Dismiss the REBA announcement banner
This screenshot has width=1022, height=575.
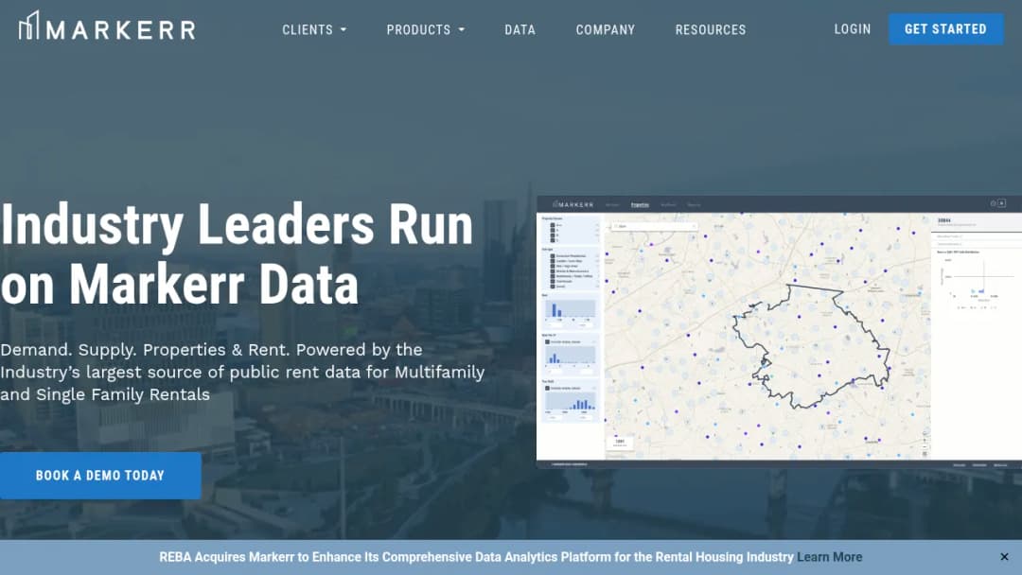(1004, 557)
